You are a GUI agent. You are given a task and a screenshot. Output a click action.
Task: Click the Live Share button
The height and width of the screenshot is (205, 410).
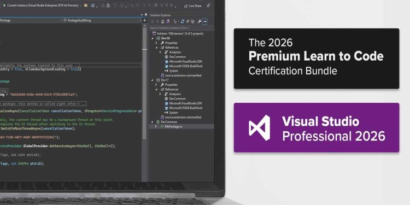coord(193,6)
